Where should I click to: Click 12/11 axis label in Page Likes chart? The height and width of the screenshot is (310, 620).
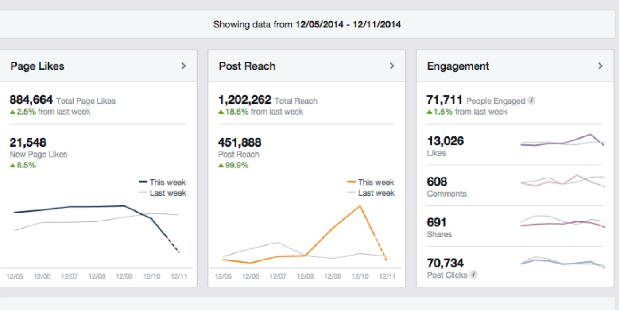tap(179, 276)
